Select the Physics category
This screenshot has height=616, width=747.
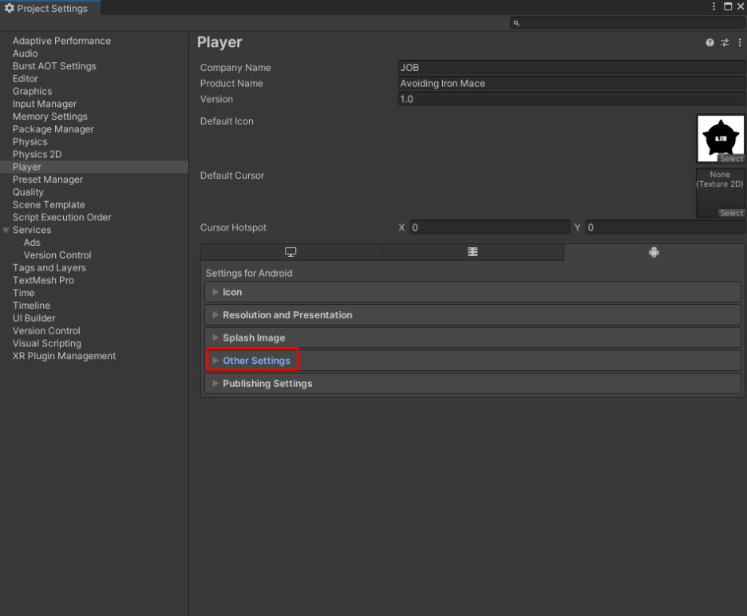point(30,142)
